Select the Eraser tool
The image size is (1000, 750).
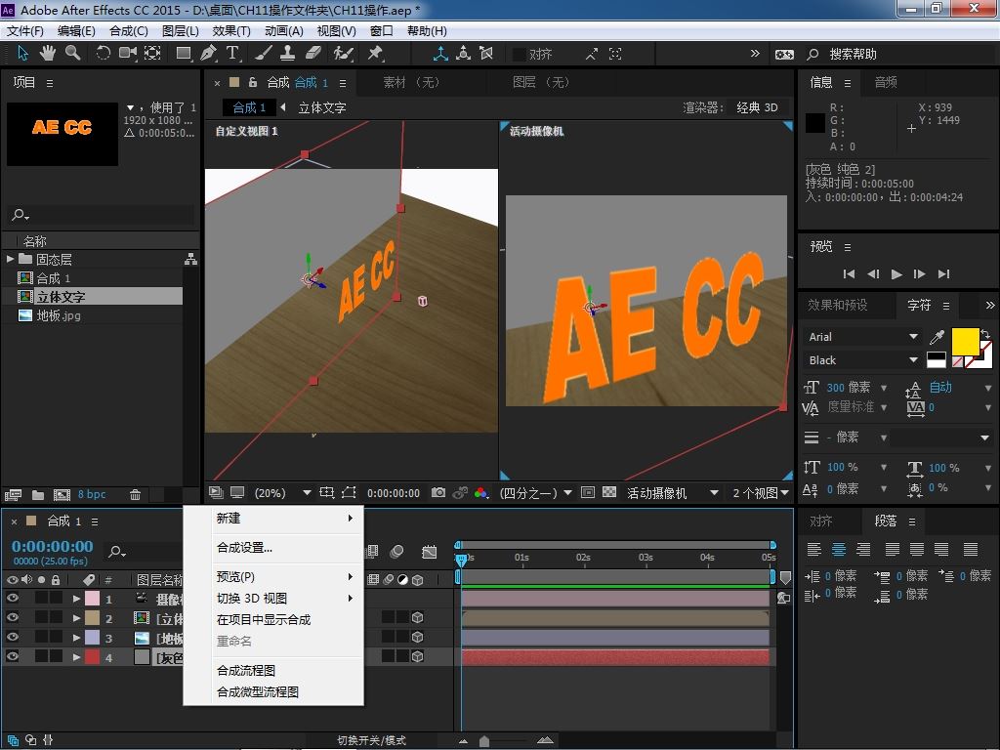point(313,54)
